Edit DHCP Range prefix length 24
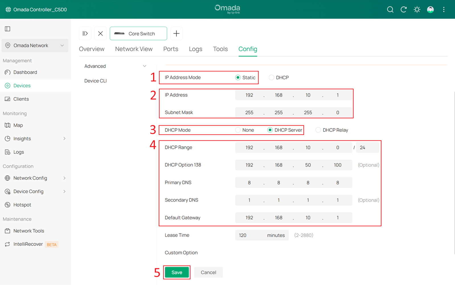 pos(367,147)
